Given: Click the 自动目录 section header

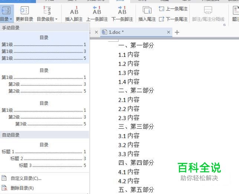Looking at the screenshot, I should (45, 135).
